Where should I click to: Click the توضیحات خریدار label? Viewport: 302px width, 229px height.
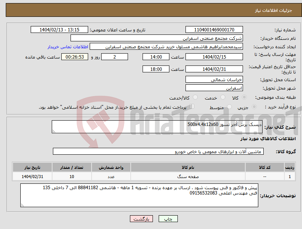pos(278,196)
